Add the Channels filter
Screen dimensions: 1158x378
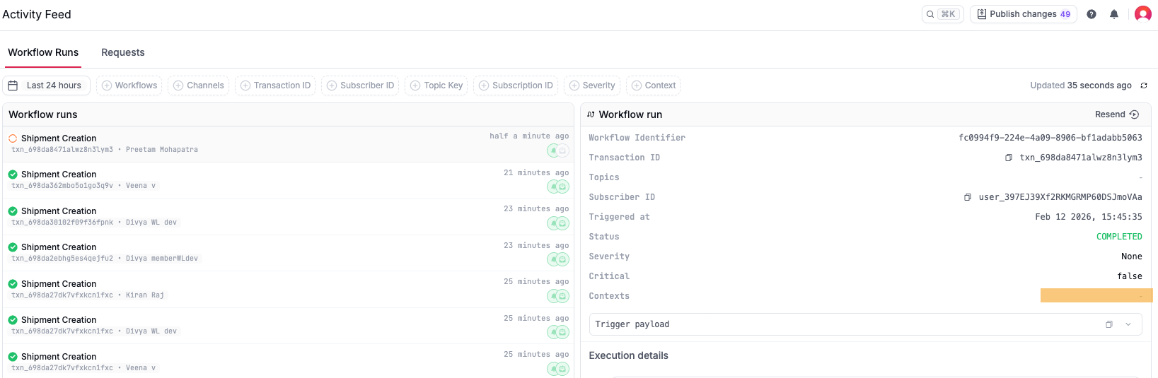click(x=199, y=85)
